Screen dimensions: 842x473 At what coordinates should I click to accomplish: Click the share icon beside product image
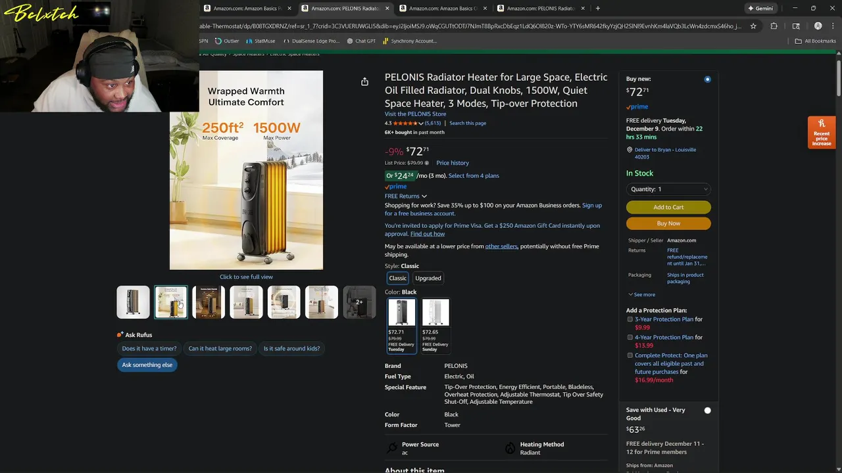[x=364, y=81]
